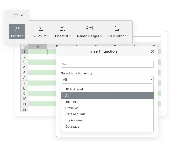
Task: Expand the Financial dropdown arrow
Action: (70, 36)
